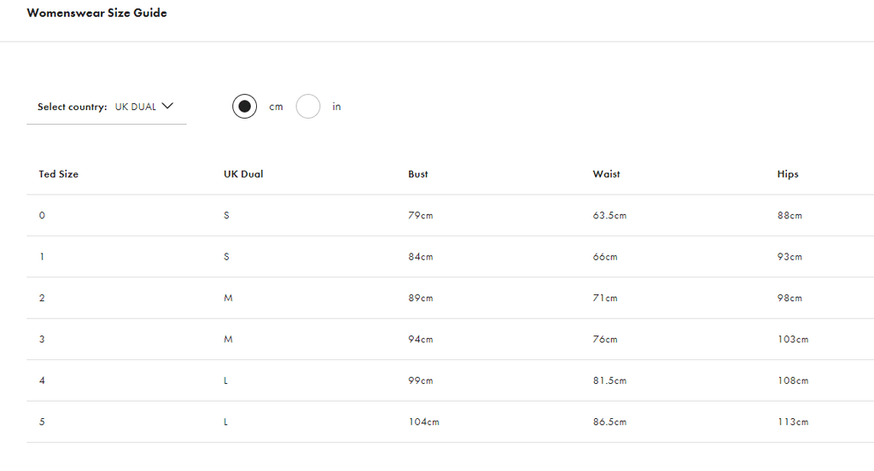Click the 108cm hips value

[x=793, y=381]
